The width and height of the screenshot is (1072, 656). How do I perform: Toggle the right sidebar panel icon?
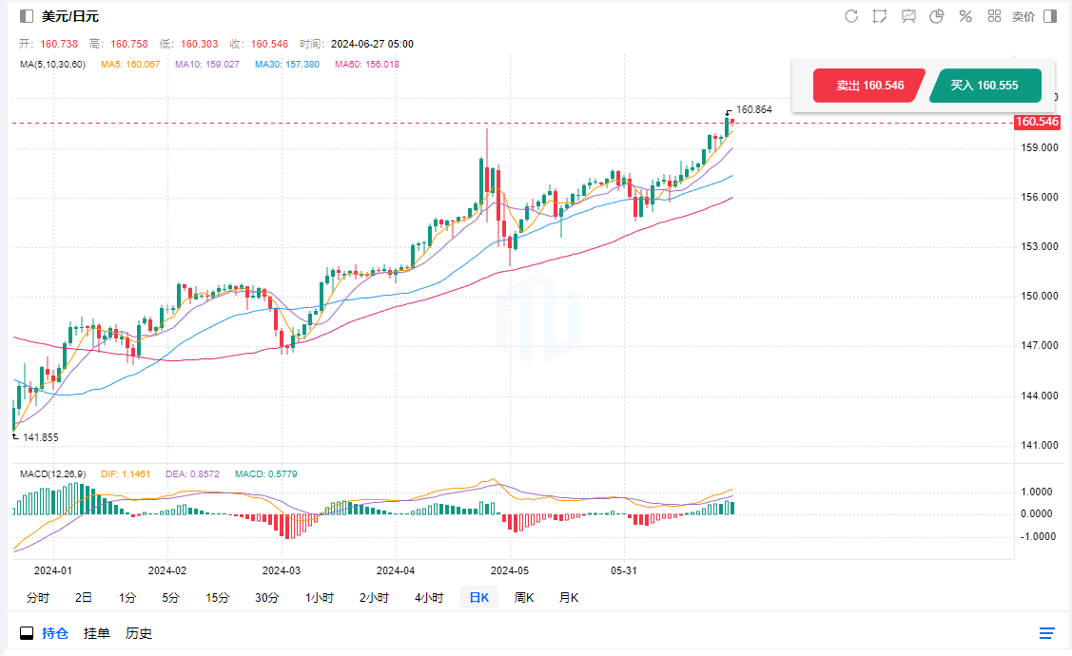(x=1050, y=16)
